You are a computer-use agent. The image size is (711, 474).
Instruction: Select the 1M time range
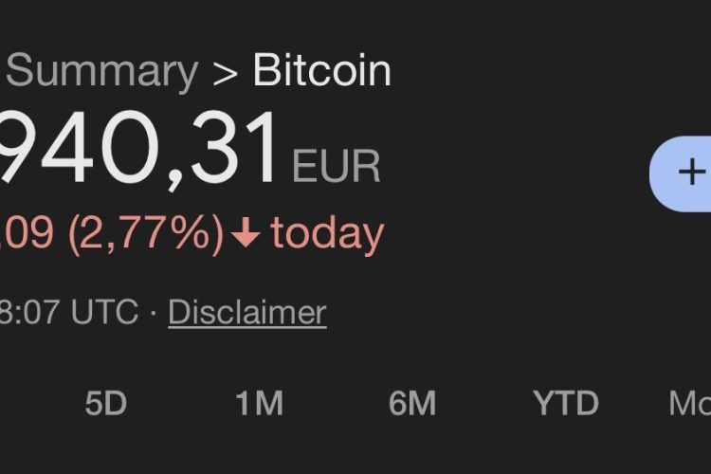(259, 404)
